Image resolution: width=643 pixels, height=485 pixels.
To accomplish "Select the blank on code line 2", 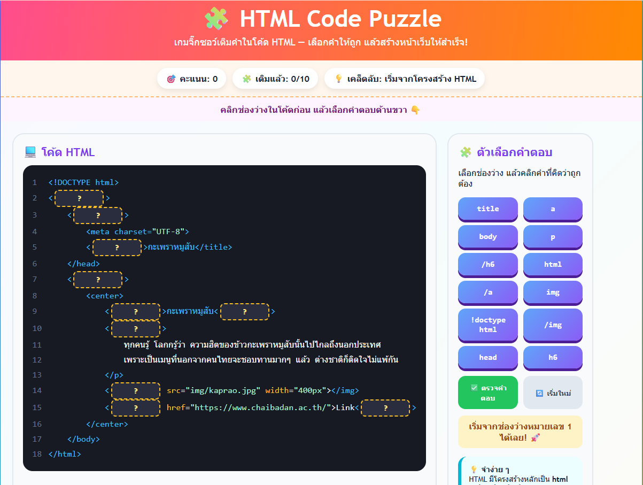I will 79,198.
